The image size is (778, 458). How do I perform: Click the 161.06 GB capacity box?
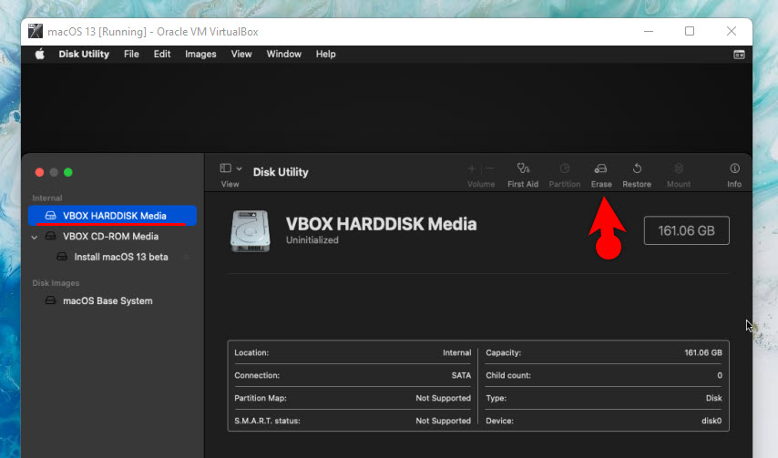687,230
